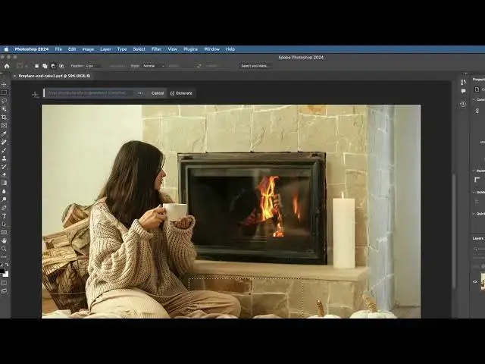This screenshot has width=485, height=364.
Task: Select the Pen tool
Action: click(x=4, y=208)
